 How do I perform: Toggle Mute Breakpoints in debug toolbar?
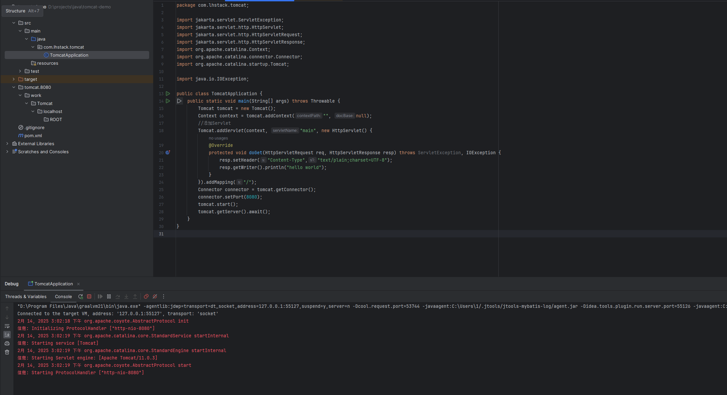pyautogui.click(x=155, y=296)
